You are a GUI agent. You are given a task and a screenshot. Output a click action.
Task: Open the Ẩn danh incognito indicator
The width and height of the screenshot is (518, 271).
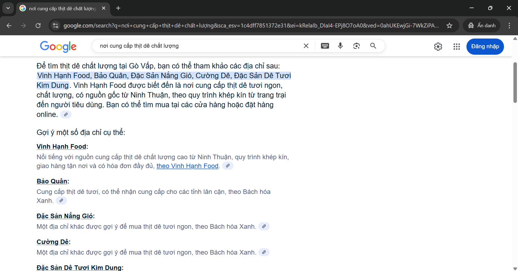click(x=482, y=26)
